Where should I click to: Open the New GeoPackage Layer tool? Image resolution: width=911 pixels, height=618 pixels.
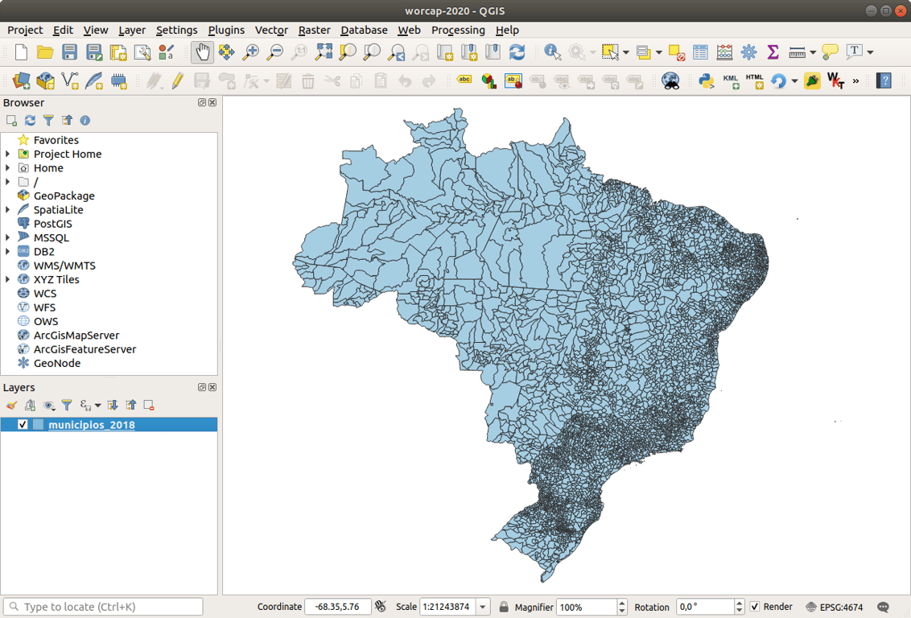click(46, 80)
